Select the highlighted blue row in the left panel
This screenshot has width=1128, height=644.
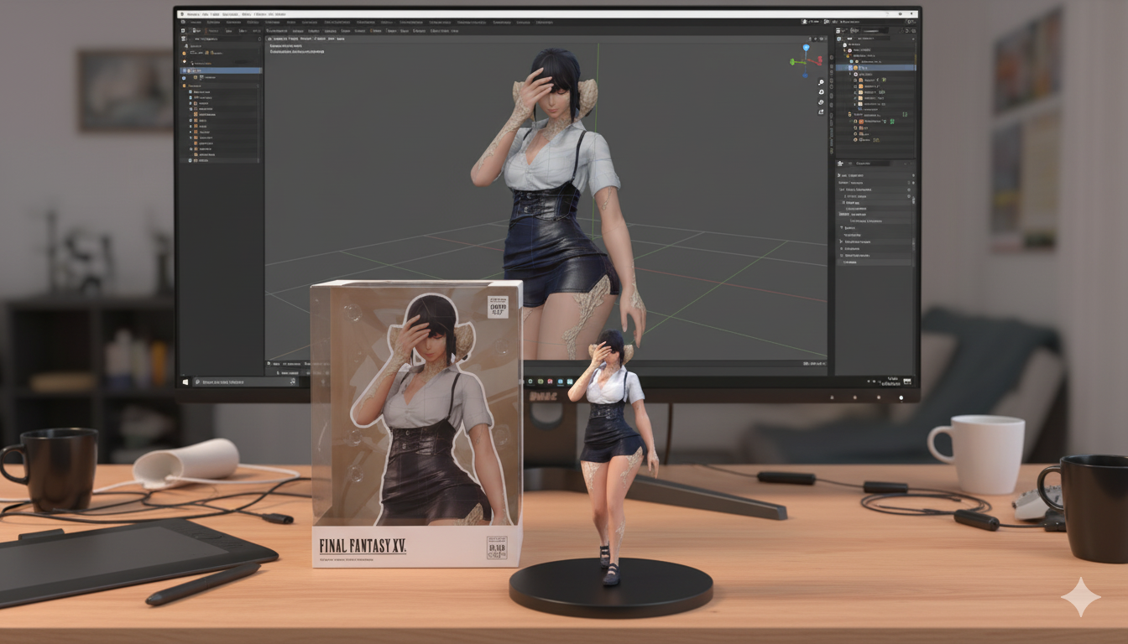pos(222,71)
